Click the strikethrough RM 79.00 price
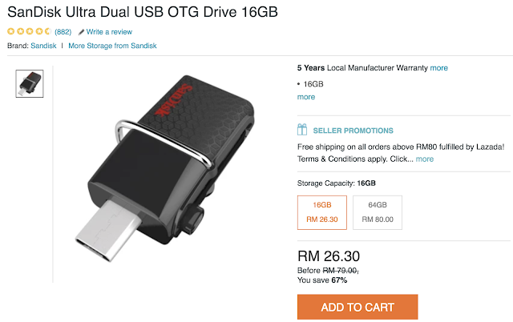The width and height of the screenshot is (513, 322). point(341,271)
